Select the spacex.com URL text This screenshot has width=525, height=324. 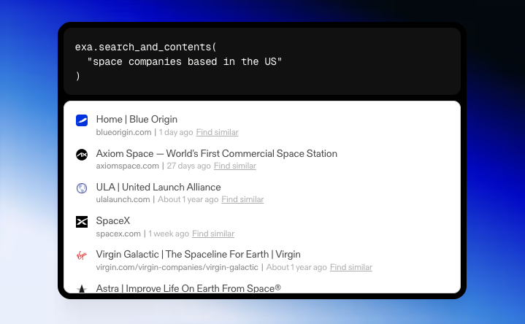(x=118, y=234)
